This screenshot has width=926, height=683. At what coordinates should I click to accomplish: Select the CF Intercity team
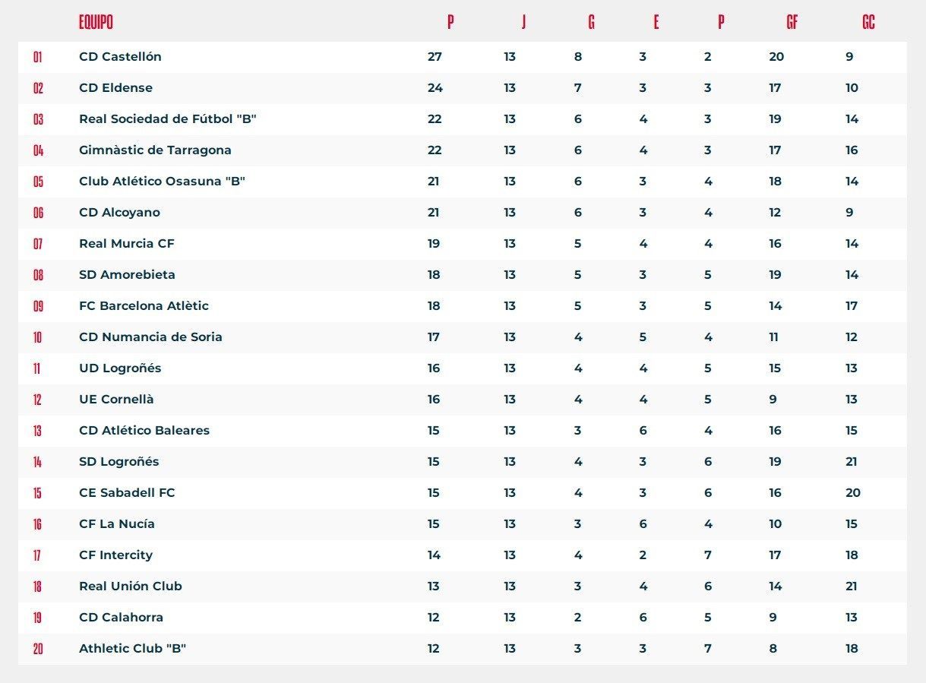click(x=115, y=555)
